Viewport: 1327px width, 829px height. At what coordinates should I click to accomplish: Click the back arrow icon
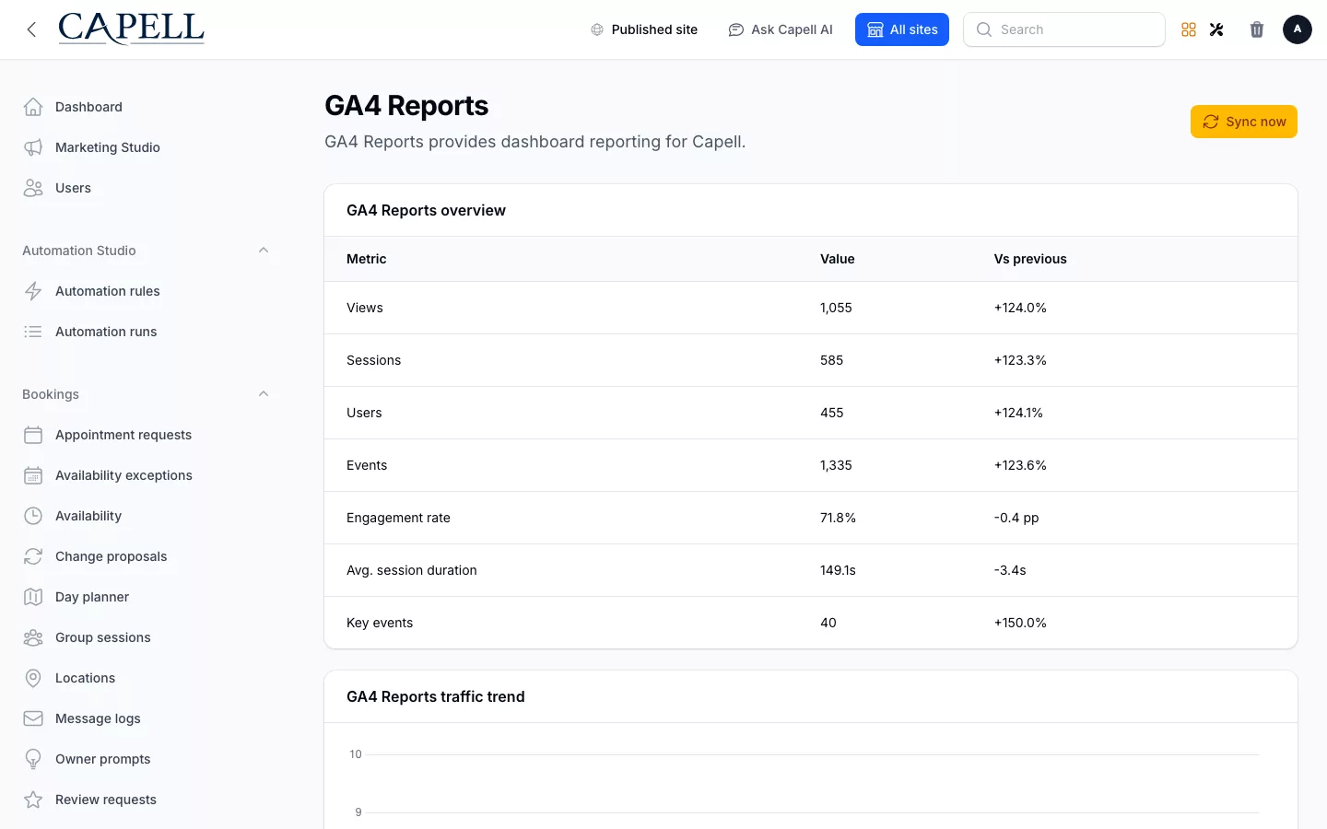coord(31,29)
